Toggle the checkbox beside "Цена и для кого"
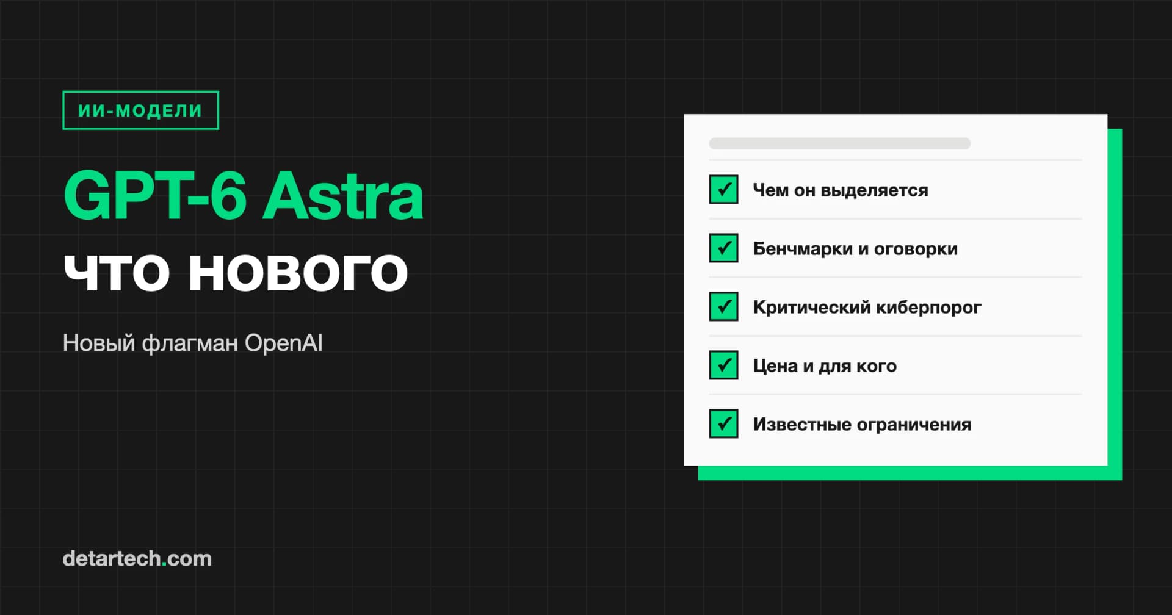Viewport: 1172px width, 615px height. 723,365
